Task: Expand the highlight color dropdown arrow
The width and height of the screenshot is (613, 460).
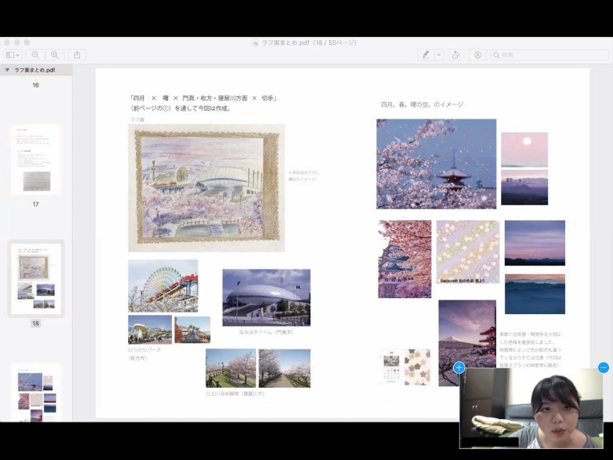Action: point(439,55)
